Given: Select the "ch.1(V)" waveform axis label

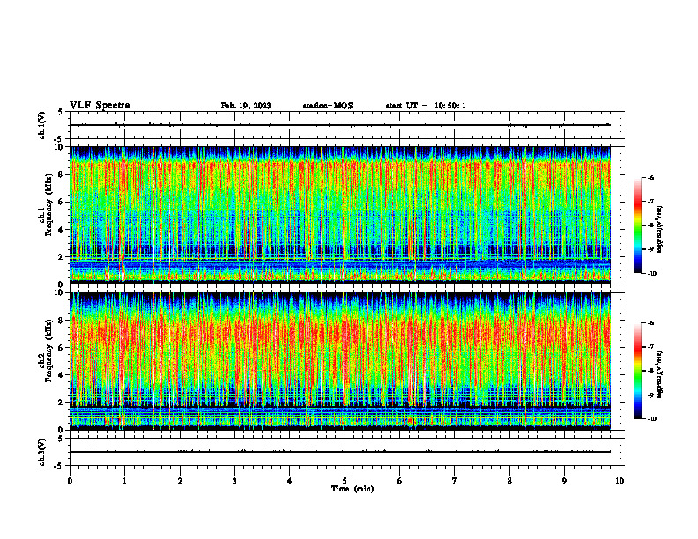Looking at the screenshot, I should [x=41, y=125].
